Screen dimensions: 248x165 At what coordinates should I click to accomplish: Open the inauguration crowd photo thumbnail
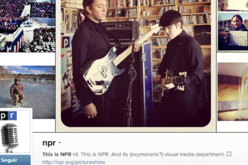tap(27, 26)
